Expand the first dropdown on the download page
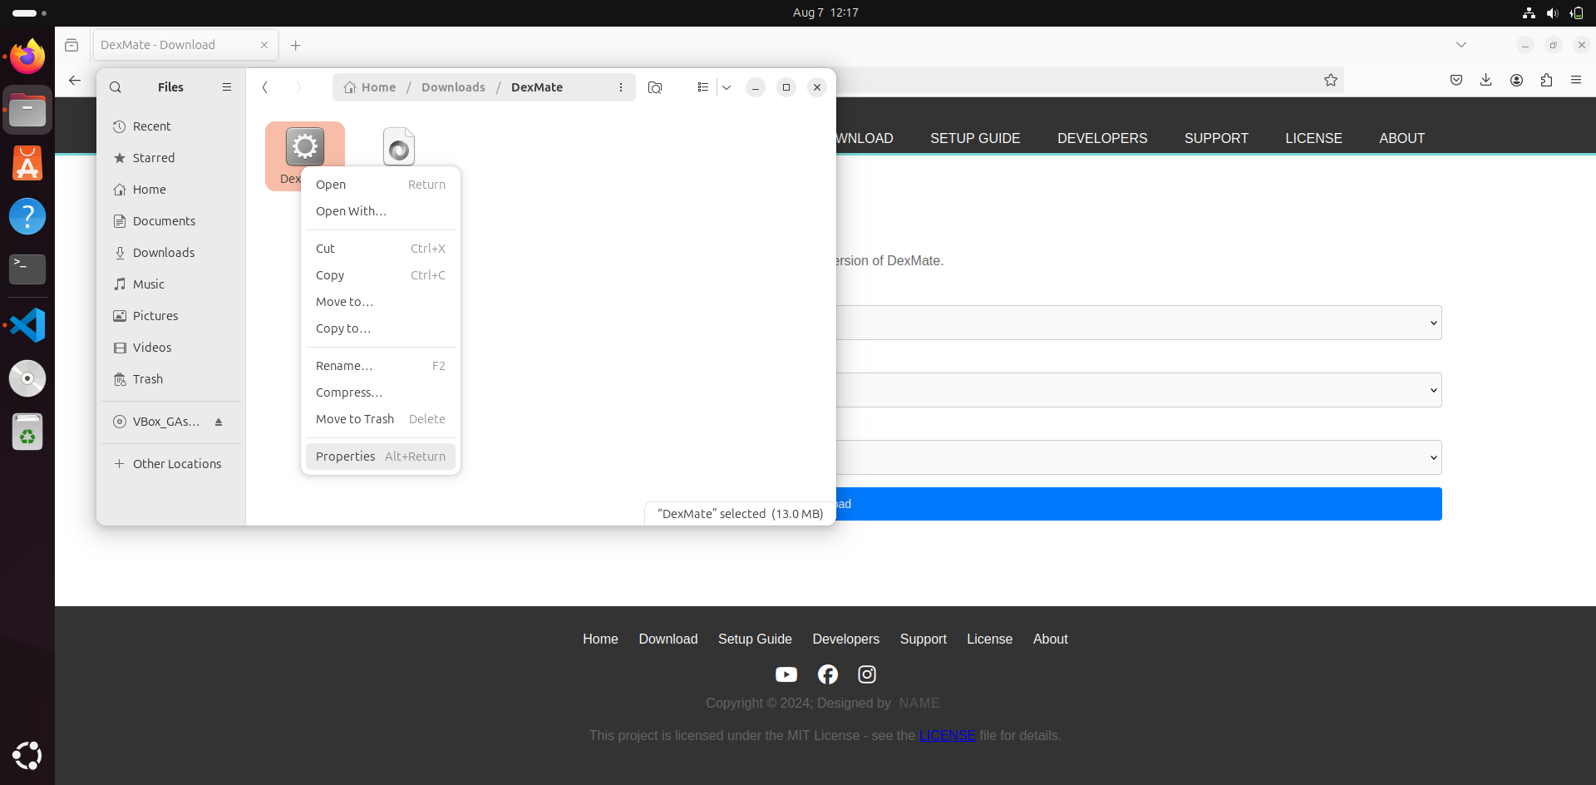The height and width of the screenshot is (785, 1596). coord(1139,323)
